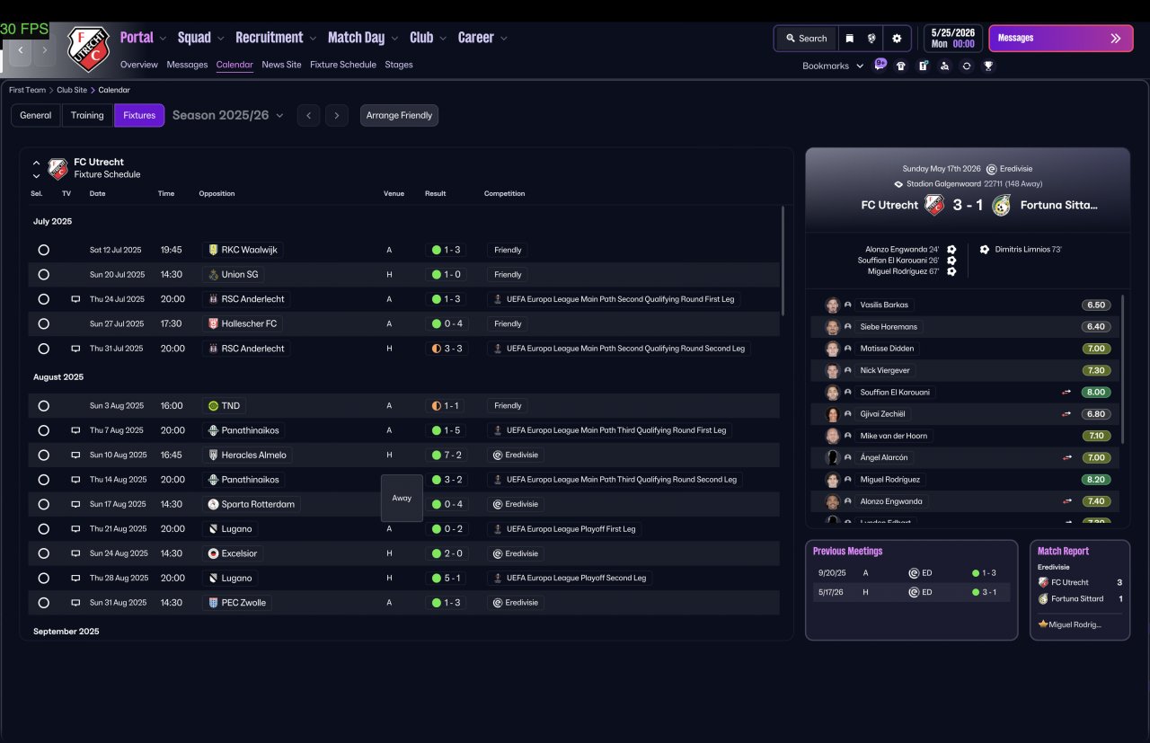Expand the Recruitment menu chevron
1150x743 pixels.
coord(313,39)
